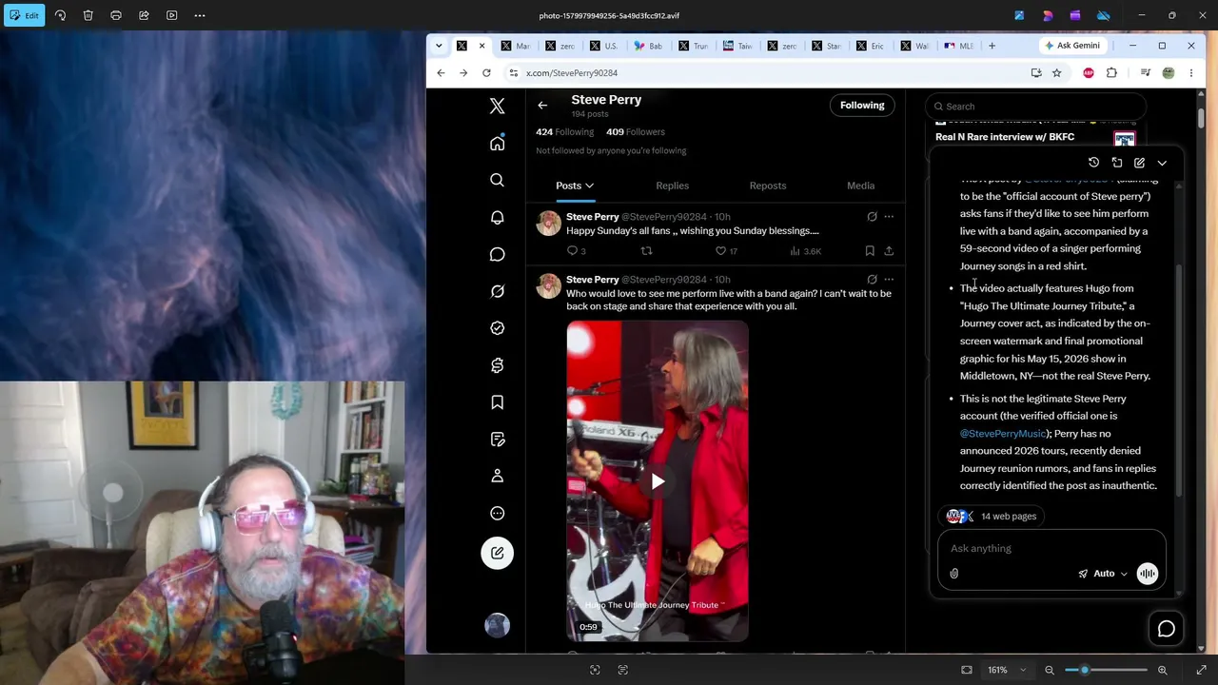
Task: Open Chrome Extensions puzzle icon
Action: (1111, 73)
